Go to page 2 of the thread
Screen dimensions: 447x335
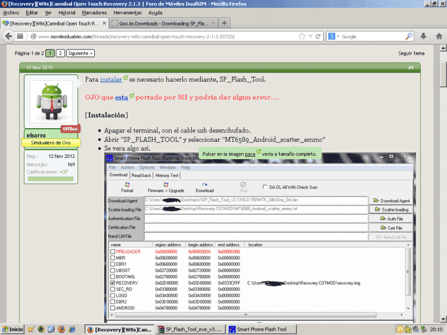coord(60,53)
